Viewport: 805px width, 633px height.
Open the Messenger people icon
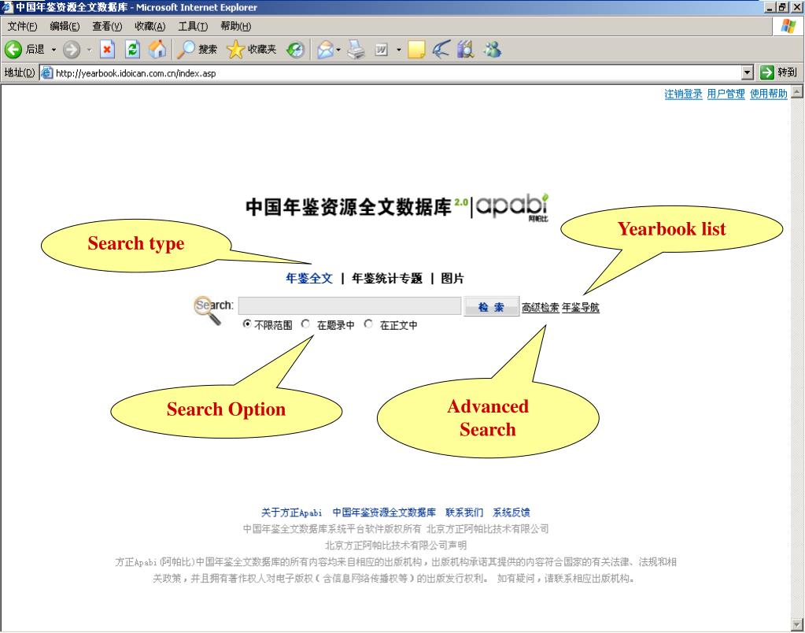pos(493,50)
